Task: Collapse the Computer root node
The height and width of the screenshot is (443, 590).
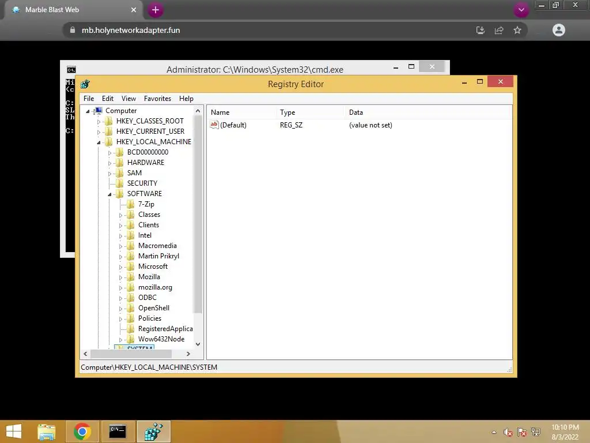Action: pos(88,111)
